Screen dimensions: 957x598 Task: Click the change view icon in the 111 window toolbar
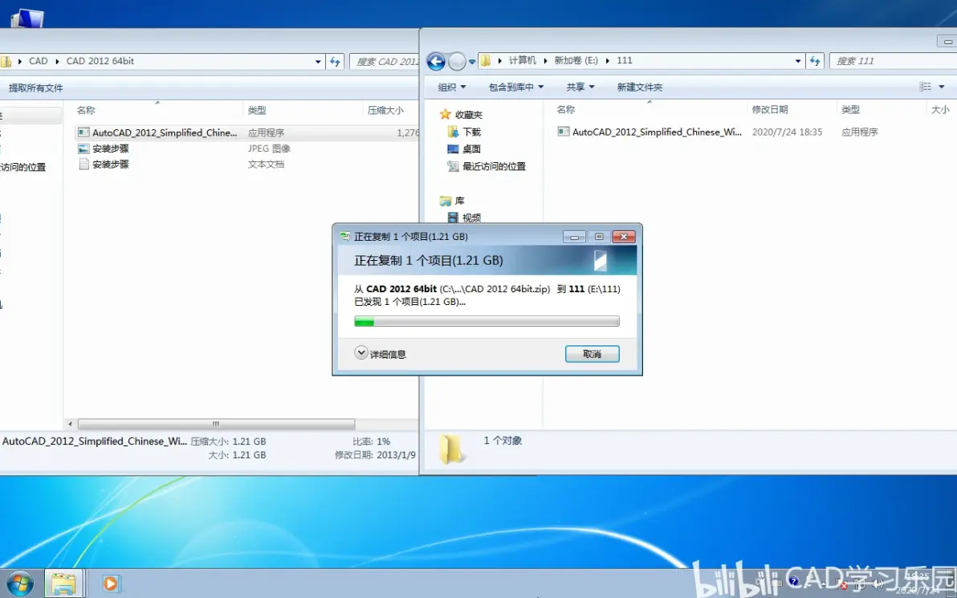pos(926,87)
